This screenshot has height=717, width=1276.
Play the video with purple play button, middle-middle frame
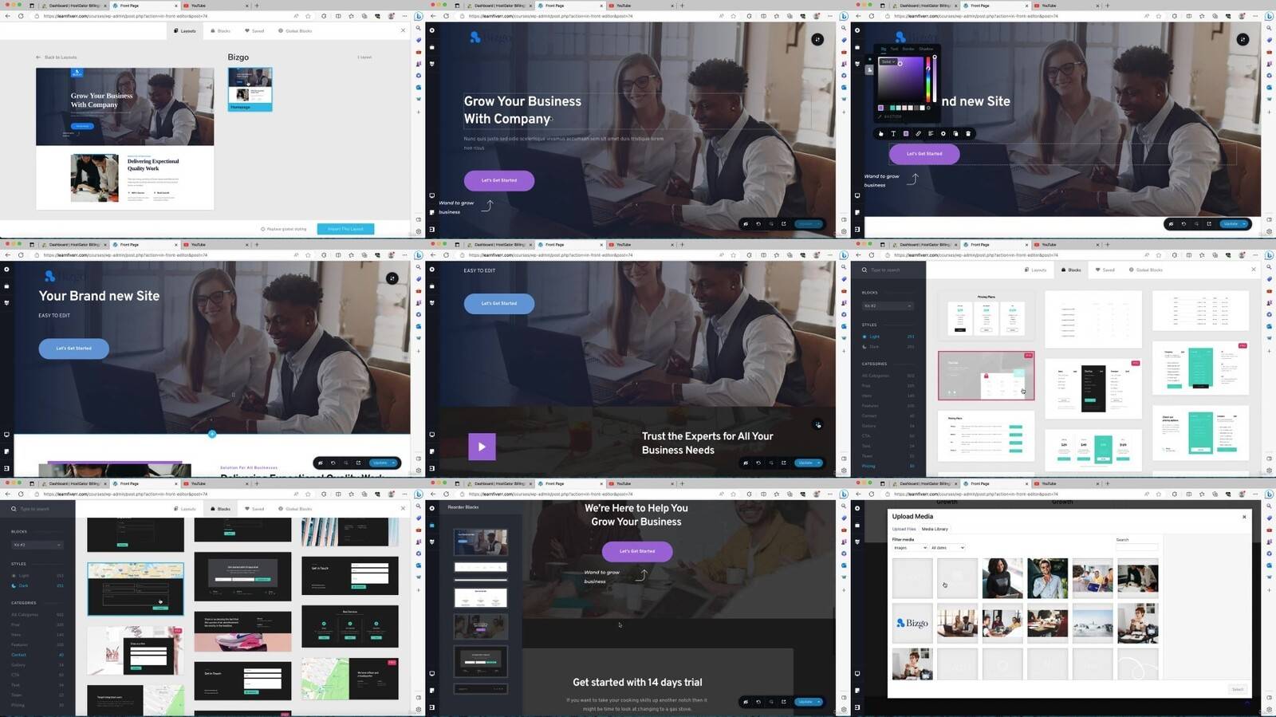click(x=482, y=447)
